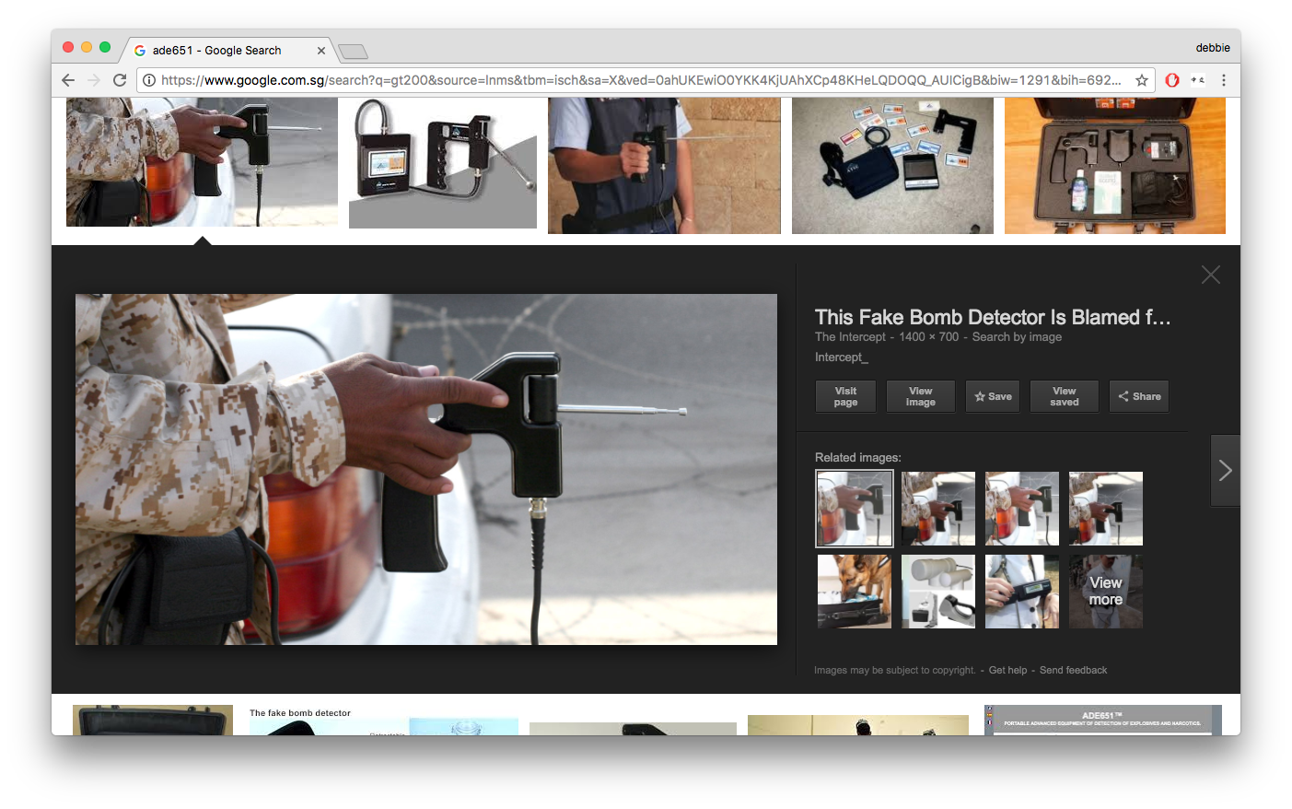Go back to the previous page
The image size is (1292, 809).
tap(68, 80)
